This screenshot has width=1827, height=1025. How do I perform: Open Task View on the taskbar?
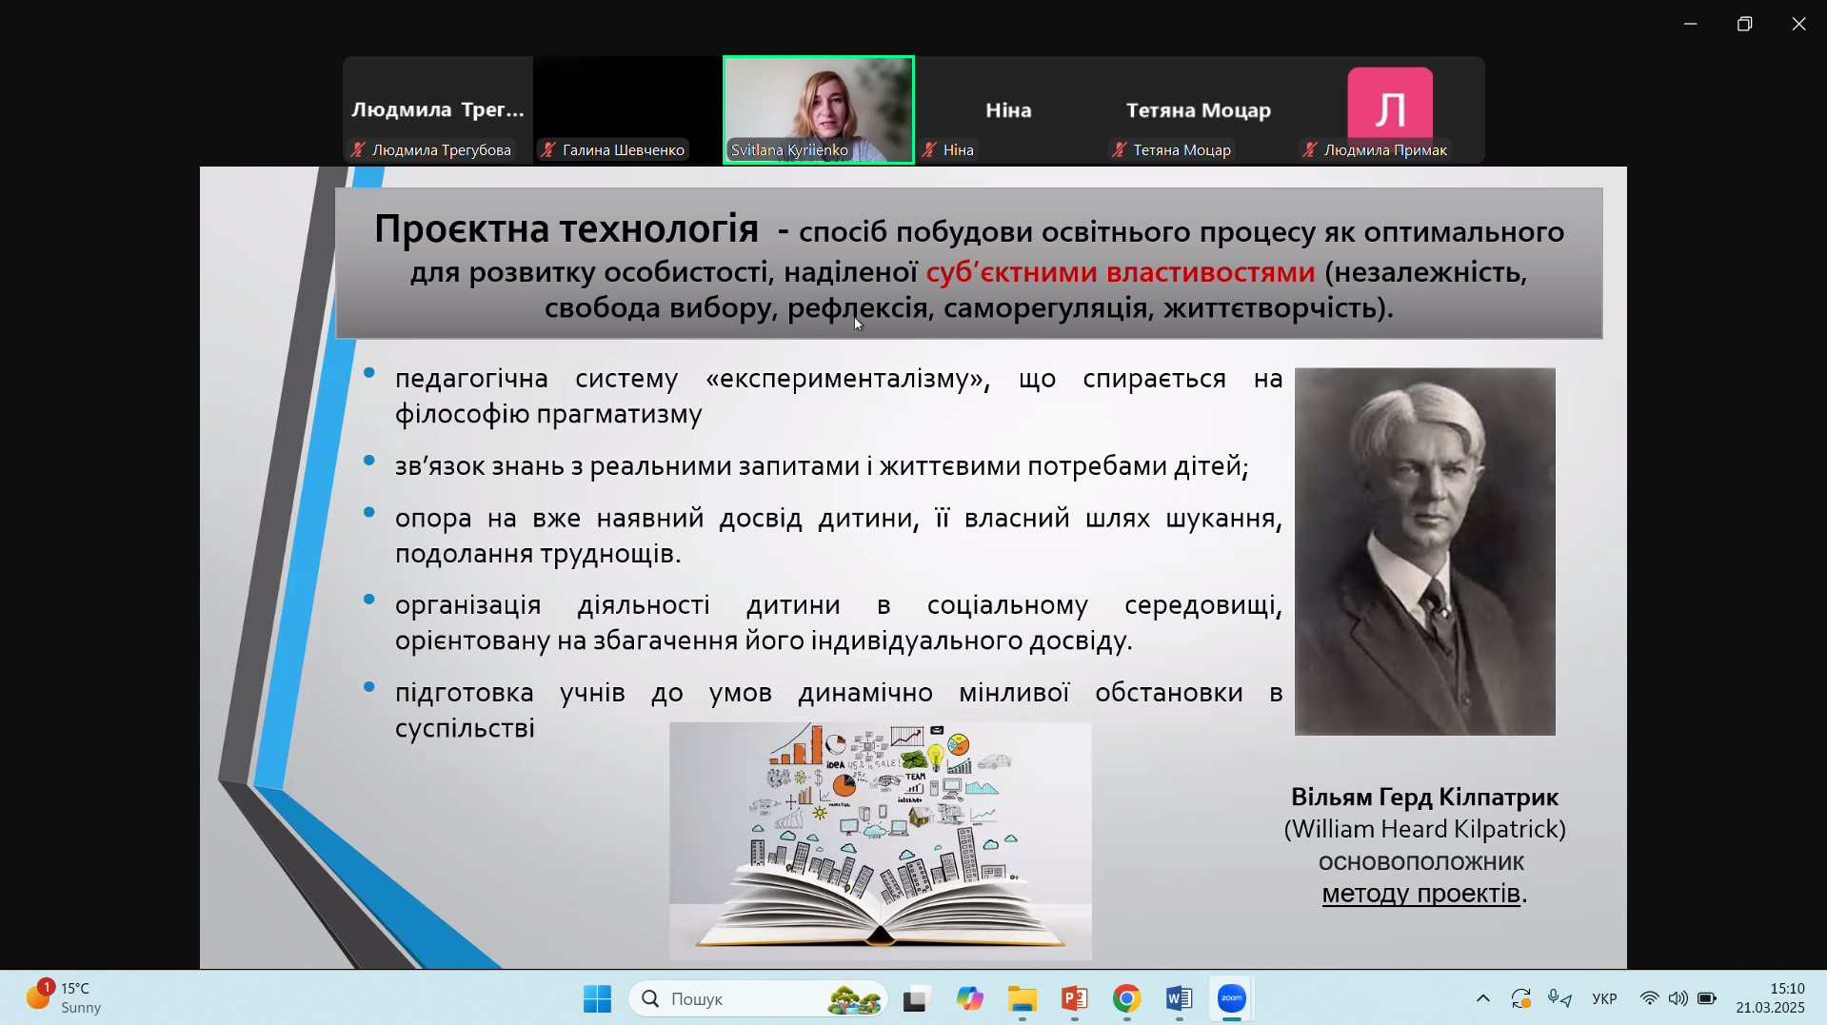pyautogui.click(x=916, y=998)
